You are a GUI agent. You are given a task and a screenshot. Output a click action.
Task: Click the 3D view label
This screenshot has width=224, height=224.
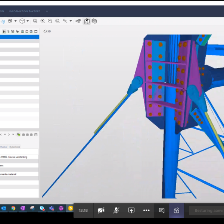[47, 31]
